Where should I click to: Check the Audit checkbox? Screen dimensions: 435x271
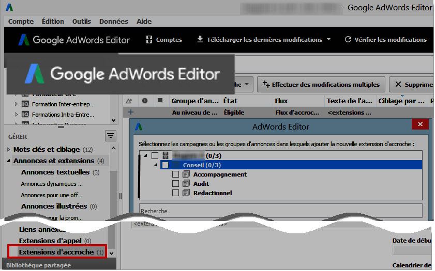[x=175, y=184]
